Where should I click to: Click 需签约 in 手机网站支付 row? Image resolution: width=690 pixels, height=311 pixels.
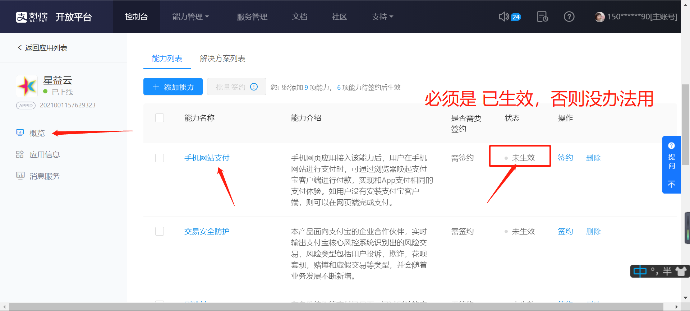[x=463, y=158]
